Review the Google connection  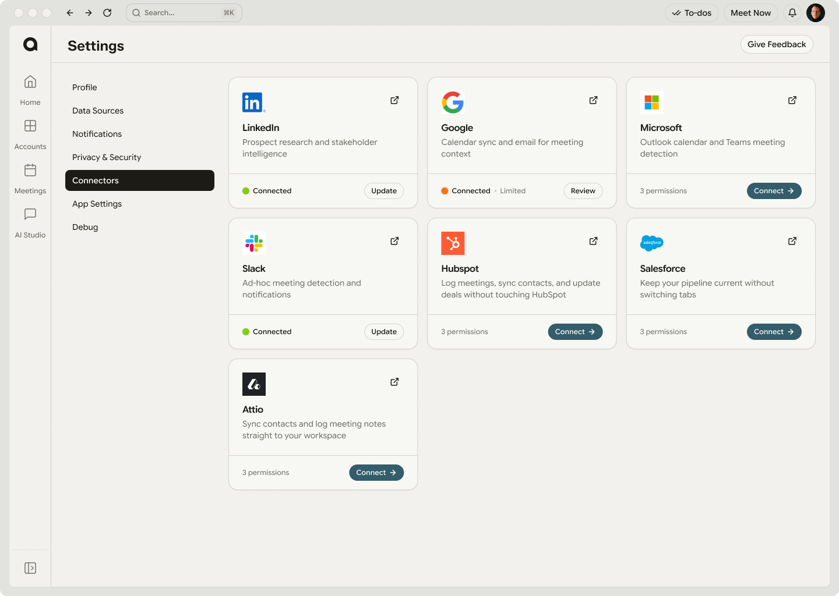click(x=583, y=191)
